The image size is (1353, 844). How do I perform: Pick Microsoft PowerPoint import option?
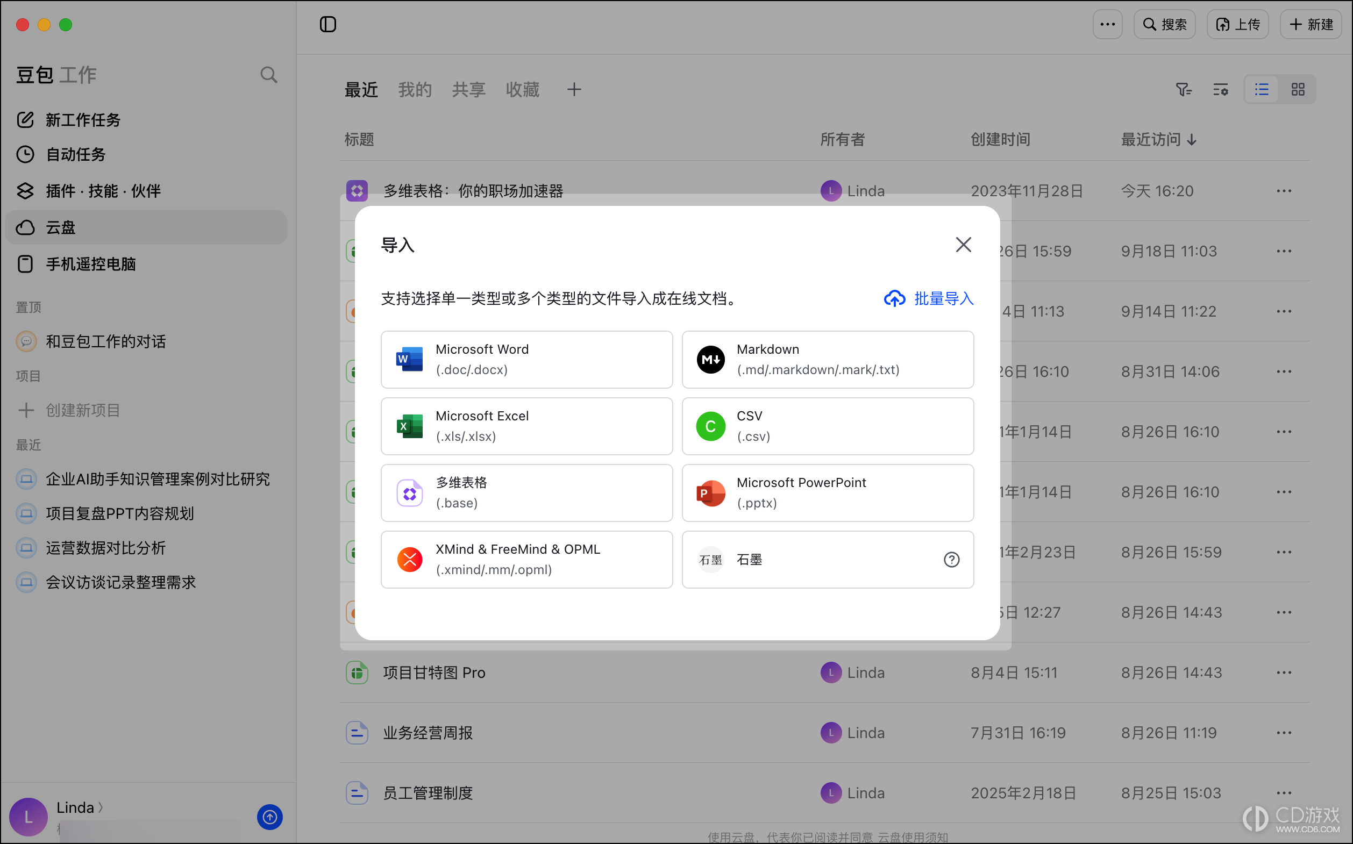pyautogui.click(x=828, y=493)
